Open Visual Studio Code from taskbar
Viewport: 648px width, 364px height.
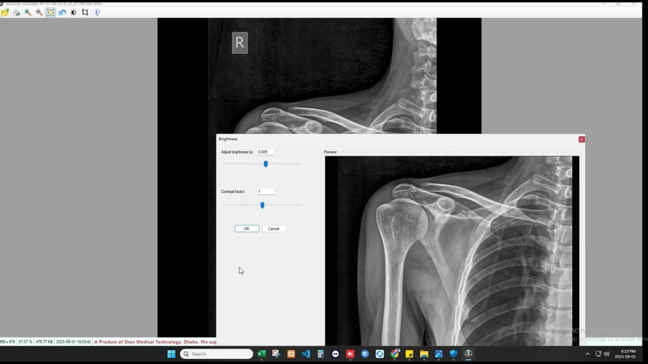(306, 354)
